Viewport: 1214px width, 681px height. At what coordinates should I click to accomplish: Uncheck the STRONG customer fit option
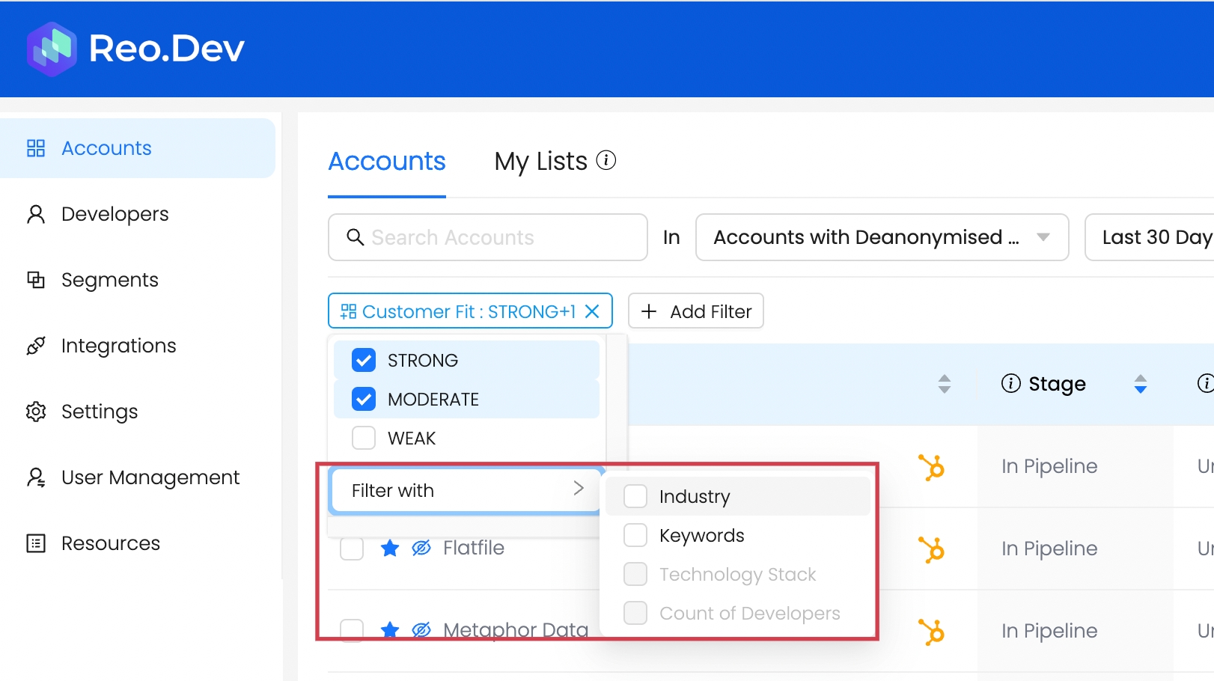click(364, 361)
